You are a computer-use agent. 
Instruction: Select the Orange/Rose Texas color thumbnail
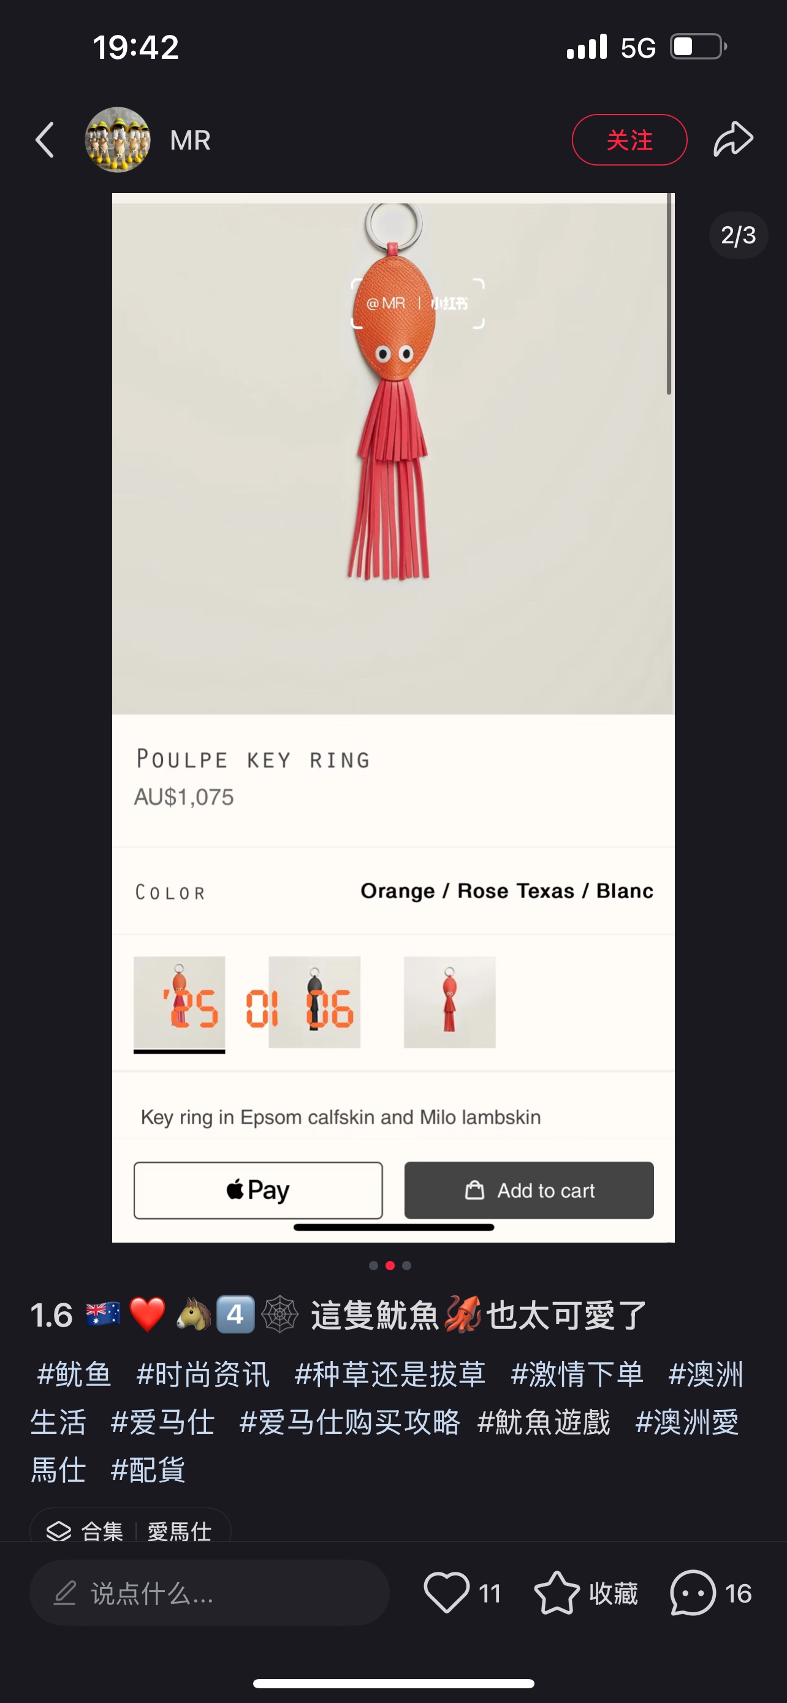179,1002
